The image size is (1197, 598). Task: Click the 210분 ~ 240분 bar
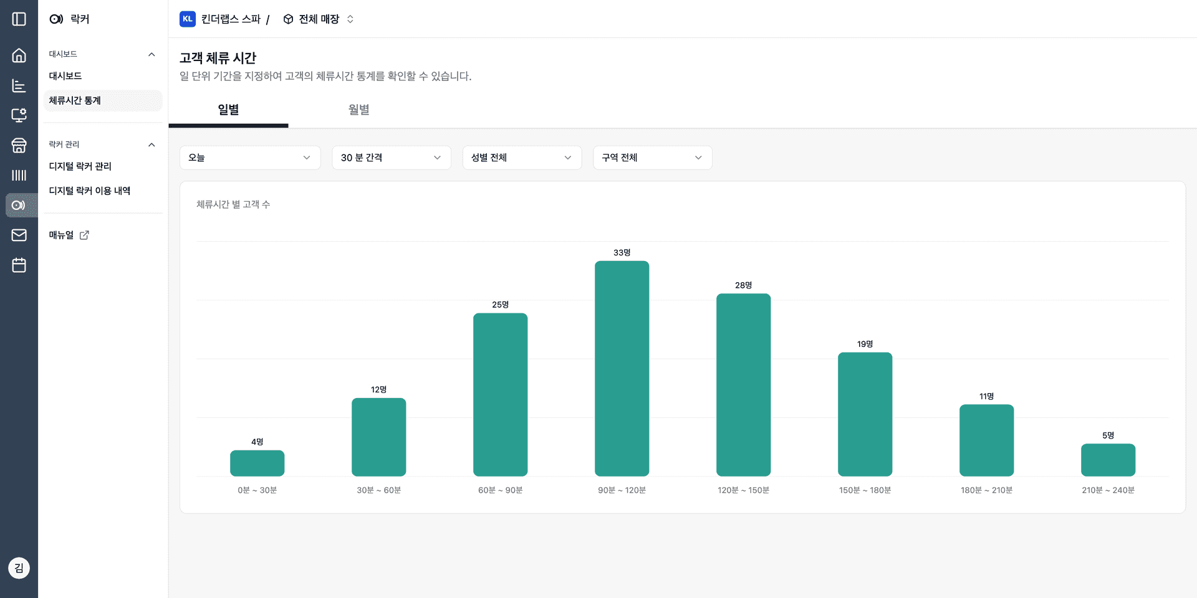tap(1108, 460)
